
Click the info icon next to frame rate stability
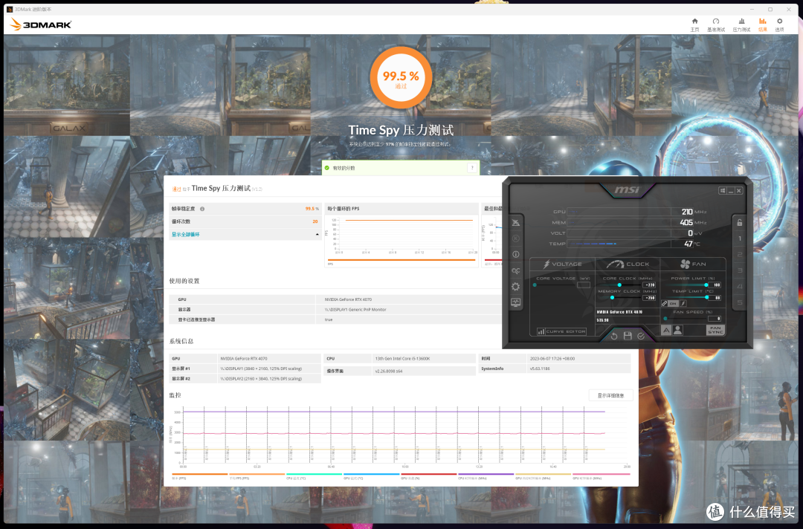tap(202, 209)
